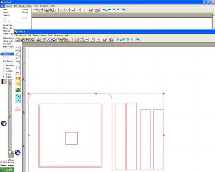The image size is (215, 172).
Task: Select the Points drawing tool
Action: [x=18, y=48]
